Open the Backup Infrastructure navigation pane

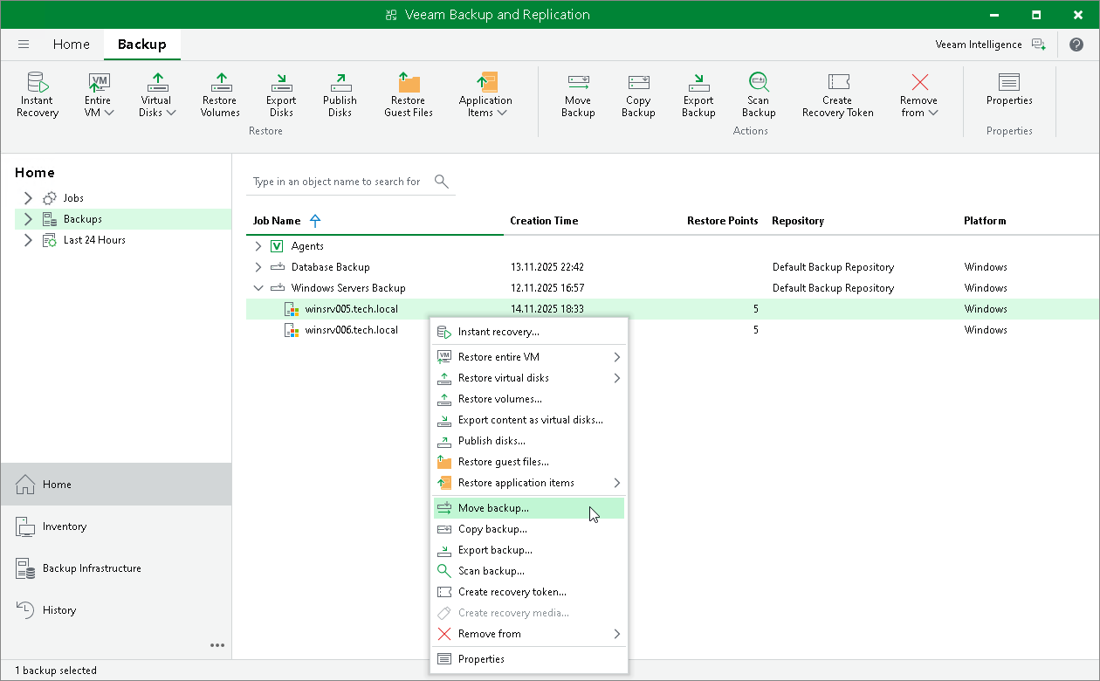[116, 568]
